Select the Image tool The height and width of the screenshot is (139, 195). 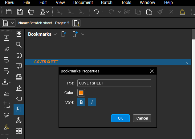coord(6,93)
